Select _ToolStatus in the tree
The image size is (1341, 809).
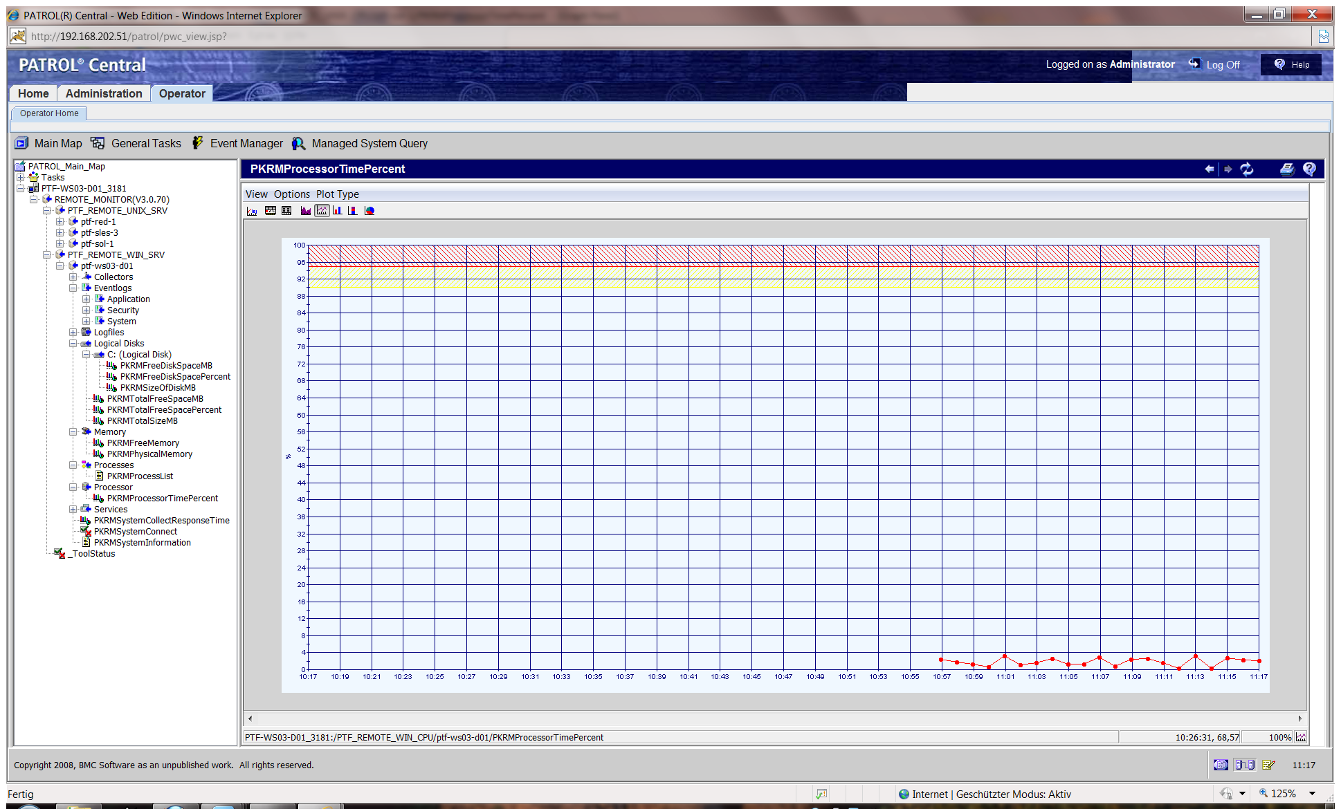coord(91,554)
